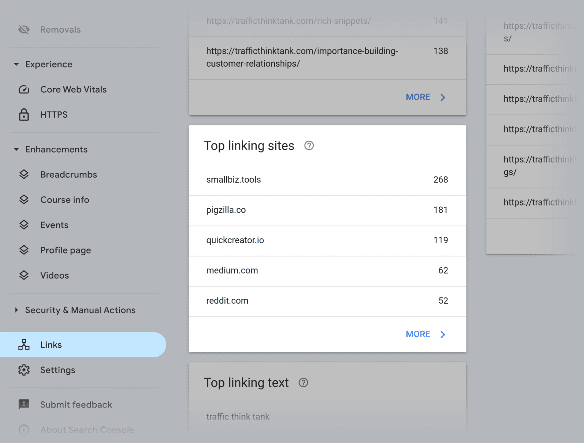Collapse the Experience section

point(16,64)
